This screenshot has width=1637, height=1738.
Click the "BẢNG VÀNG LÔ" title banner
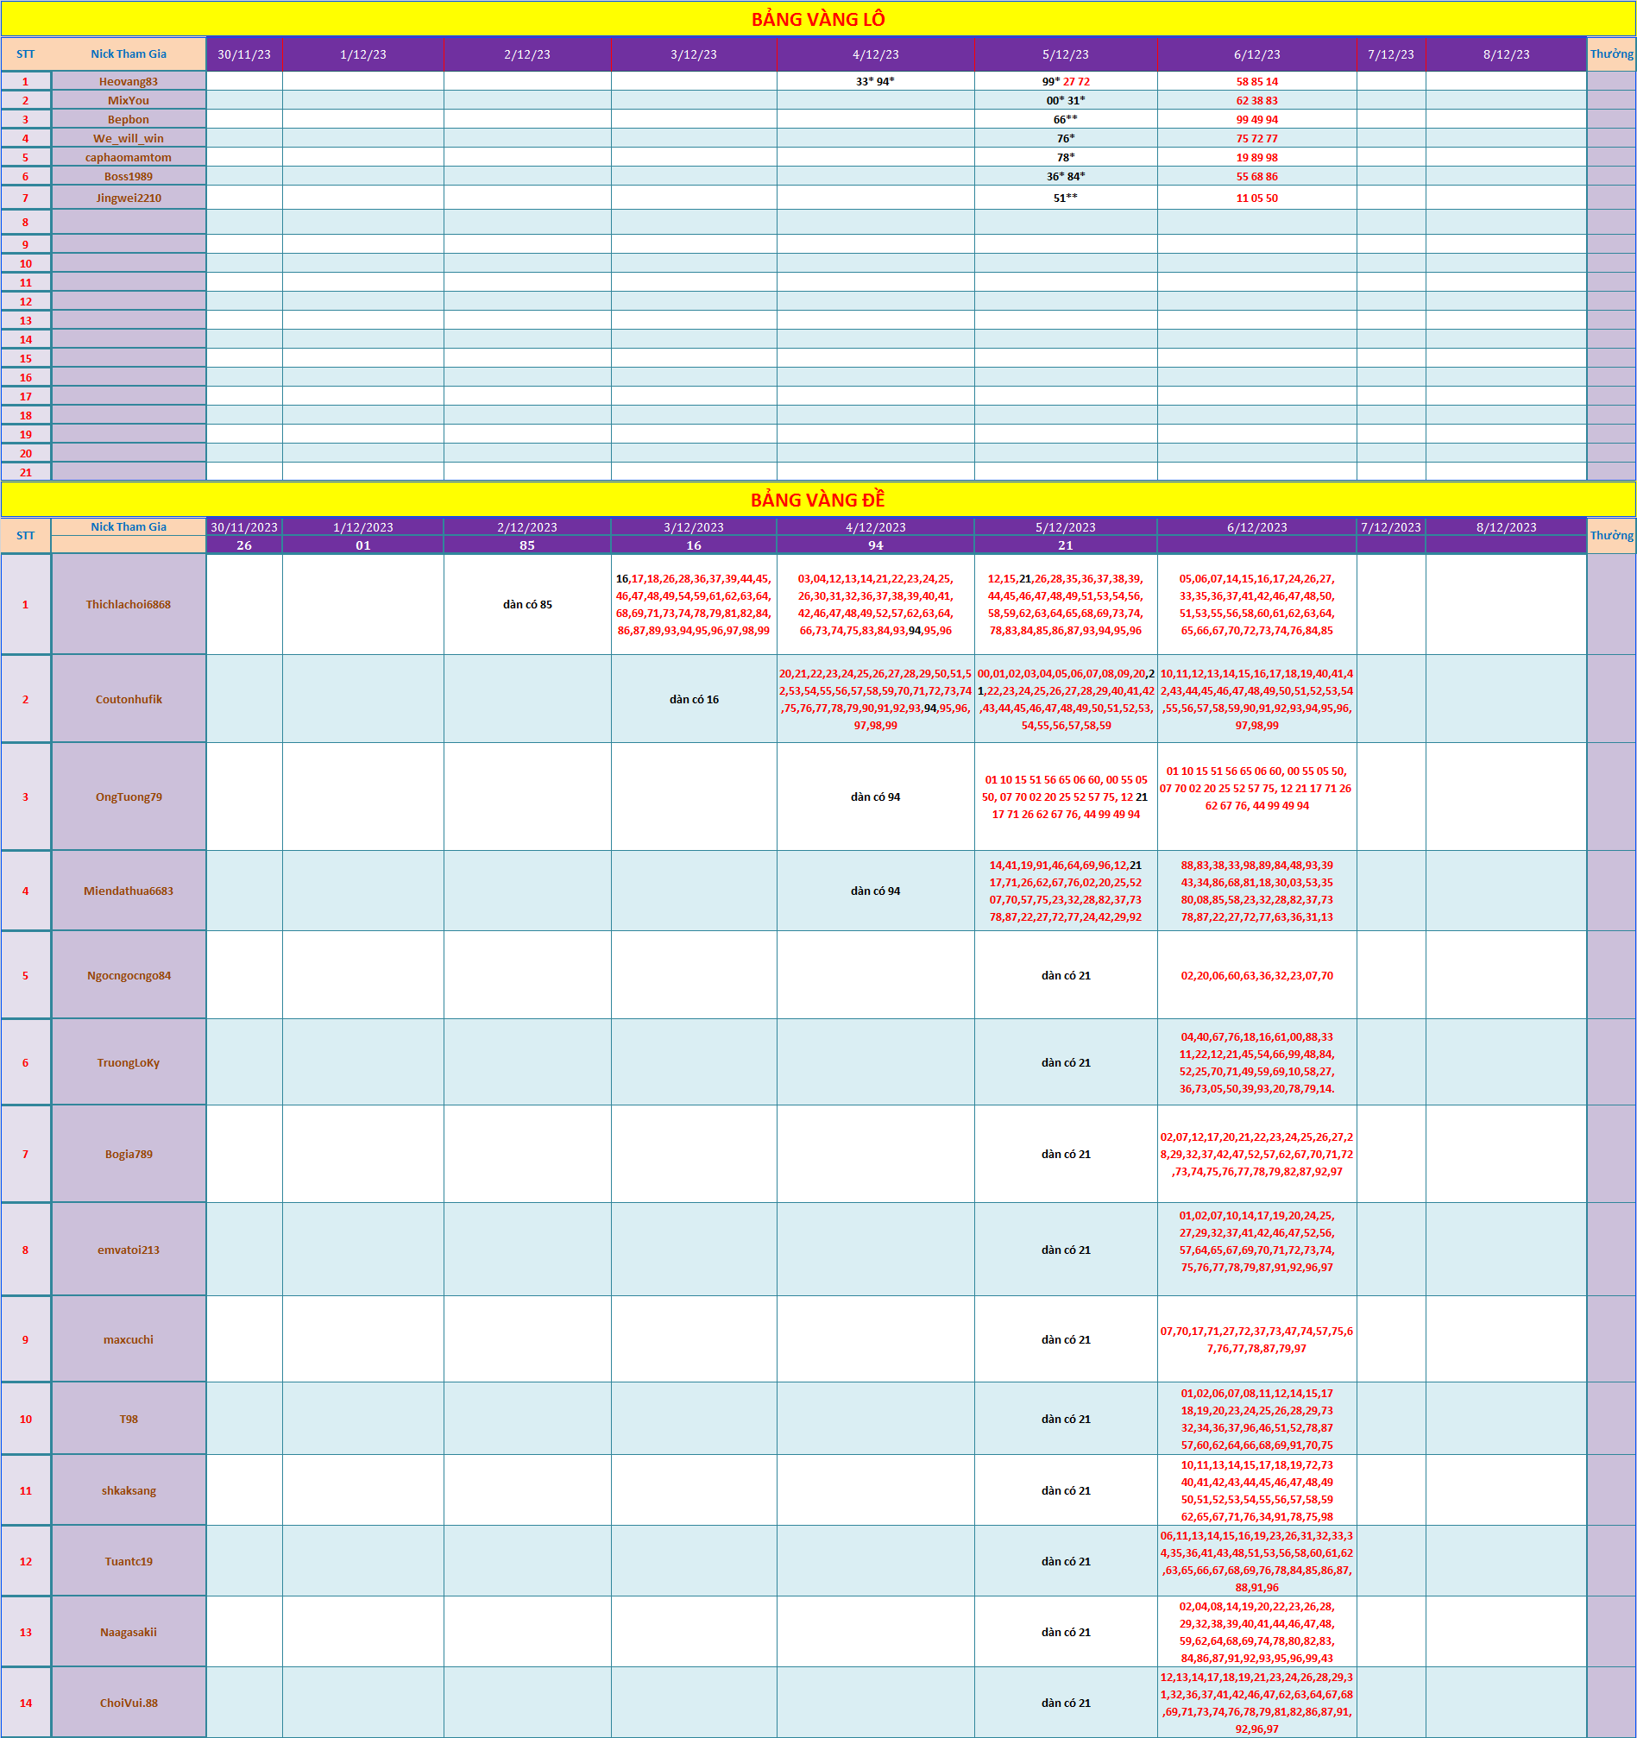(818, 19)
